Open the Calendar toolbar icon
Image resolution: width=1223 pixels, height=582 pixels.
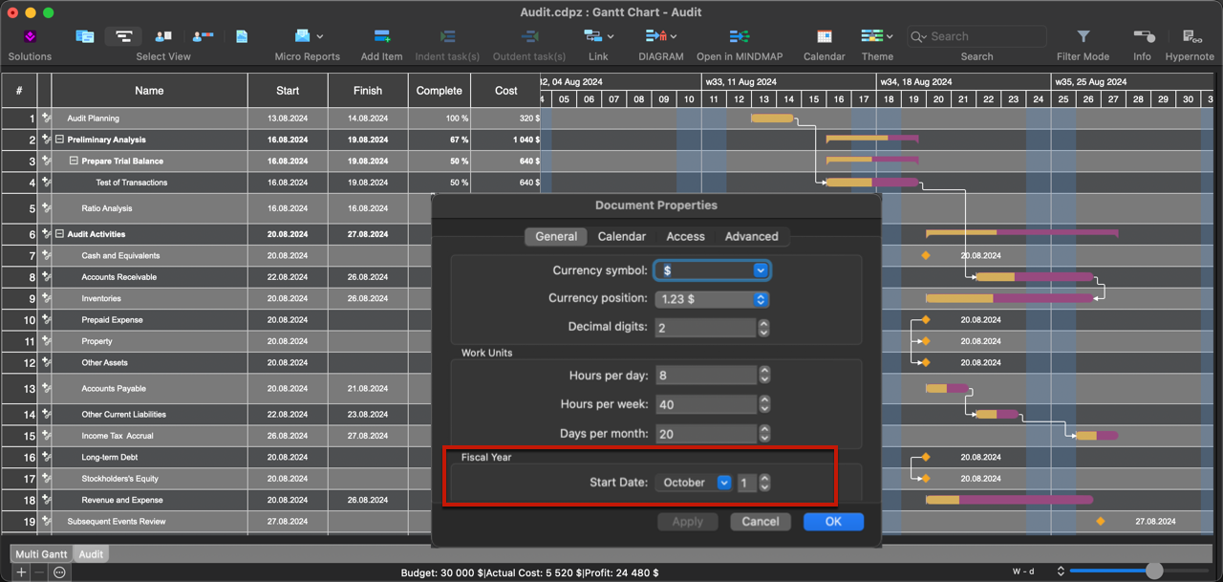point(824,36)
